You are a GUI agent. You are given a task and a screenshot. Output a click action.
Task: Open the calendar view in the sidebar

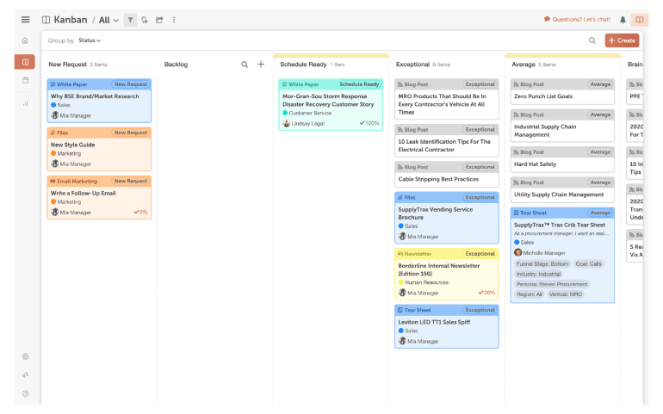point(25,81)
